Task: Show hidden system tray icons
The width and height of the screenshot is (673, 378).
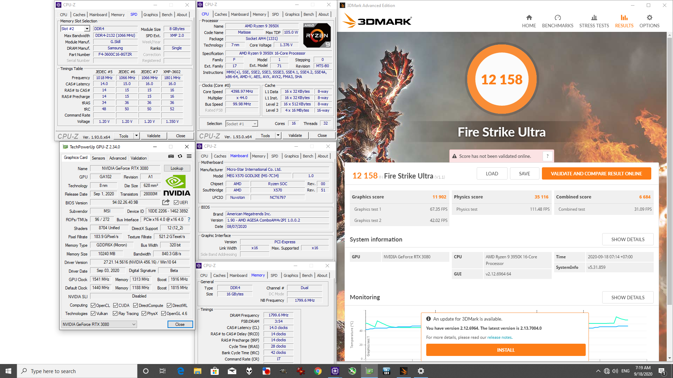Action: click(x=598, y=371)
